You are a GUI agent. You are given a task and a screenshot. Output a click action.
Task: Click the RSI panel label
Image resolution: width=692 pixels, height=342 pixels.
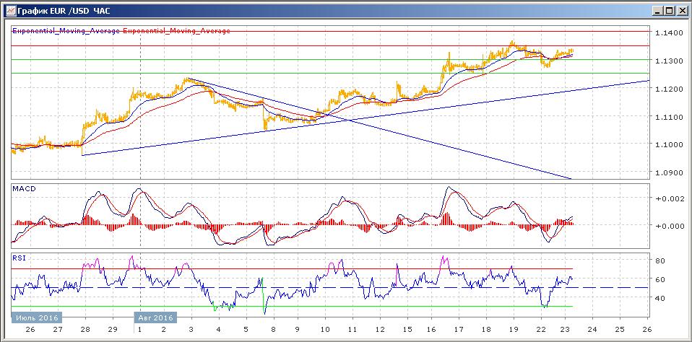tap(20, 258)
